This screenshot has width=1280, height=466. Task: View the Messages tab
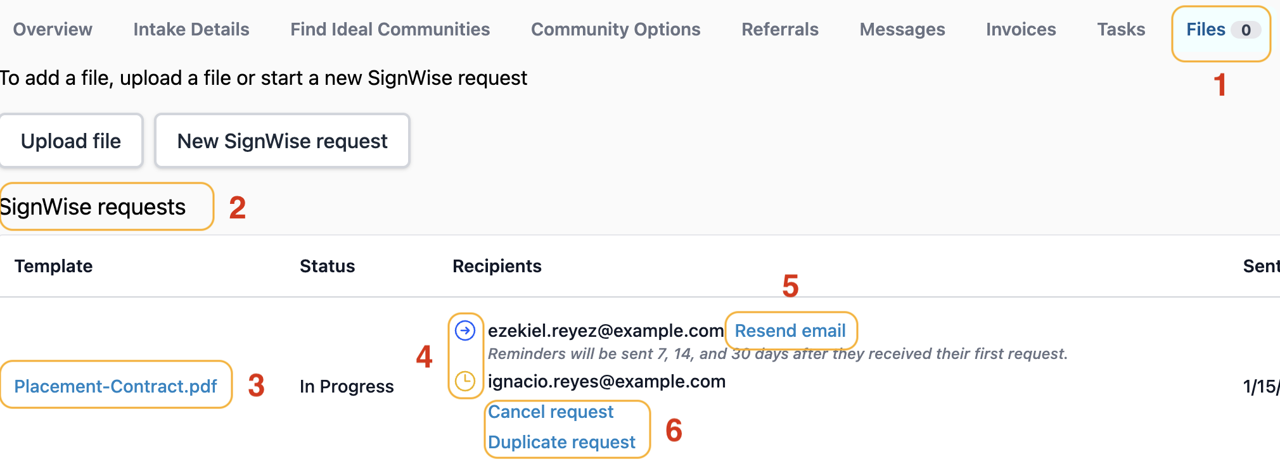click(902, 30)
